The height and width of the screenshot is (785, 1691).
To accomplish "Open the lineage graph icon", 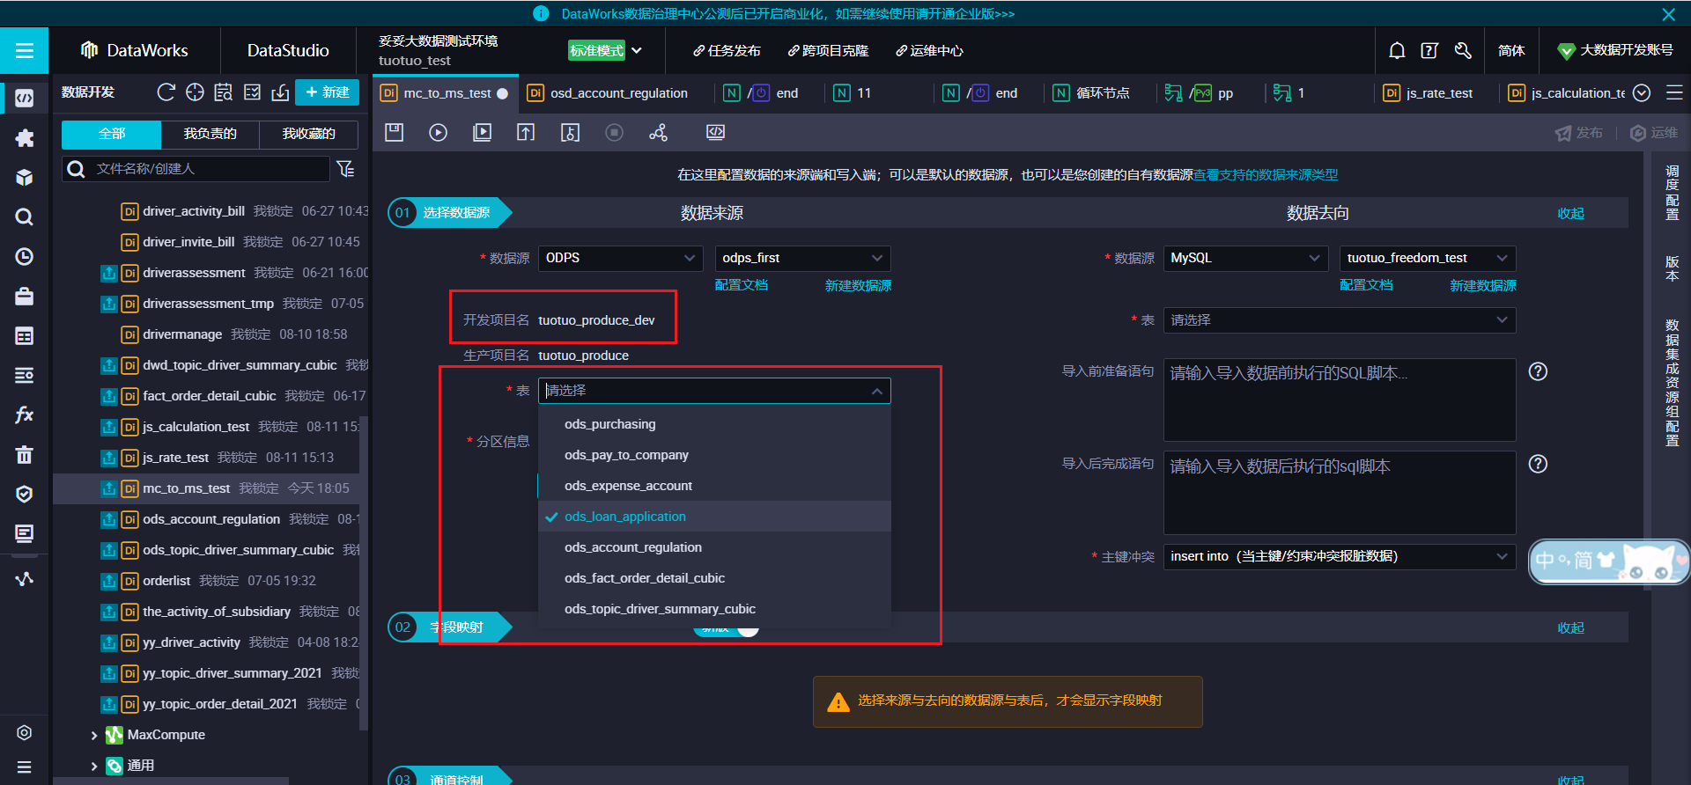I will 658,133.
